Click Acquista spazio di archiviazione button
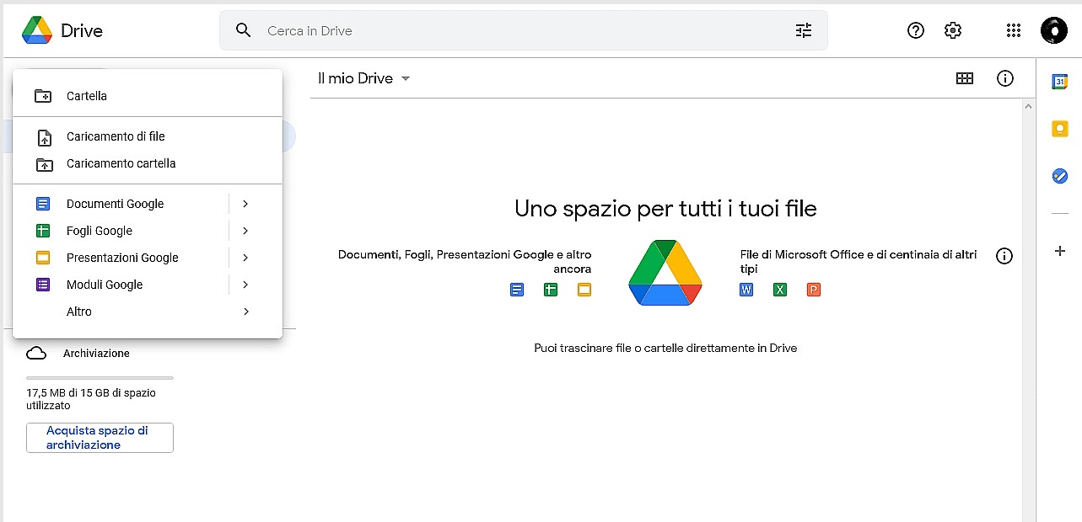 click(x=100, y=438)
